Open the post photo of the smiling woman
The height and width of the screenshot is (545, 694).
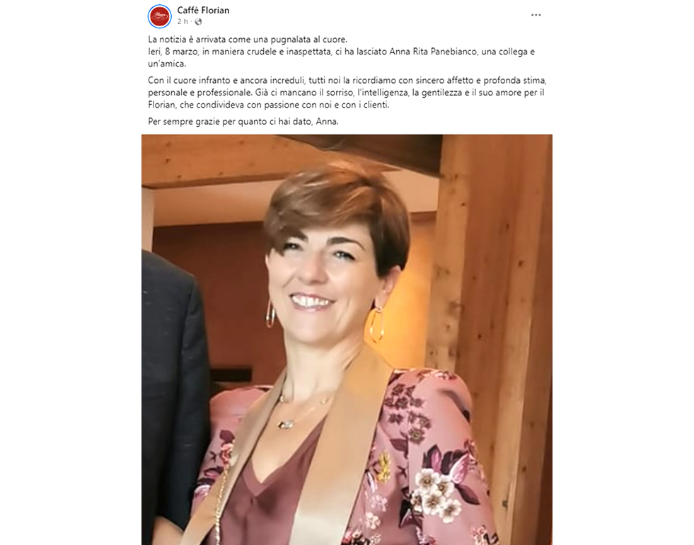coord(347,340)
